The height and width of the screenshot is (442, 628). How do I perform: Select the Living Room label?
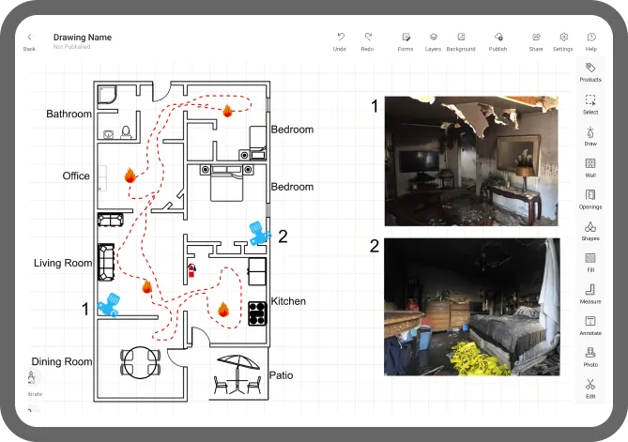[x=63, y=263]
